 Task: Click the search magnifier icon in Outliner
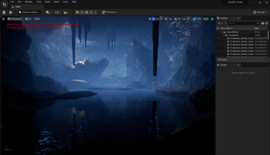226,23
